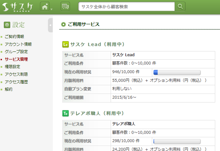220x151 pixels.
Task: Click the サスケ Lead usage progress bar
Action: [x=177, y=72]
